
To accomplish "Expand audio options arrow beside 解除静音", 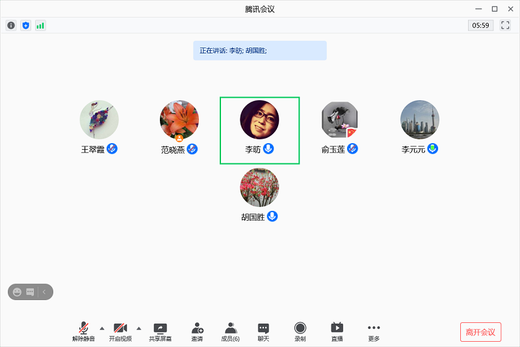I will click(101, 327).
